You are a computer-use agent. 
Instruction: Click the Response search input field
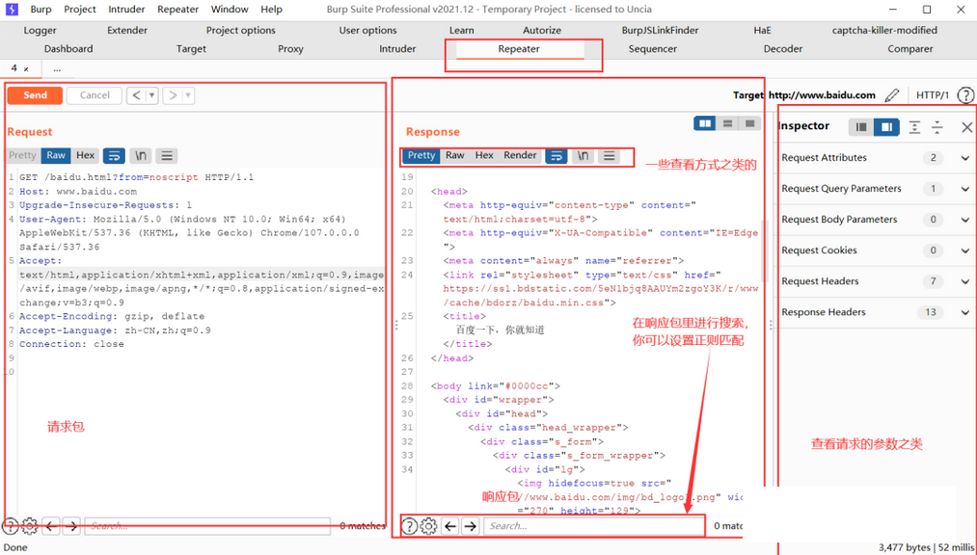(594, 526)
